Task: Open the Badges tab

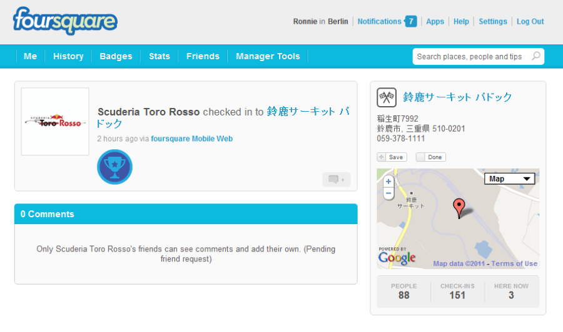Action: tap(116, 56)
